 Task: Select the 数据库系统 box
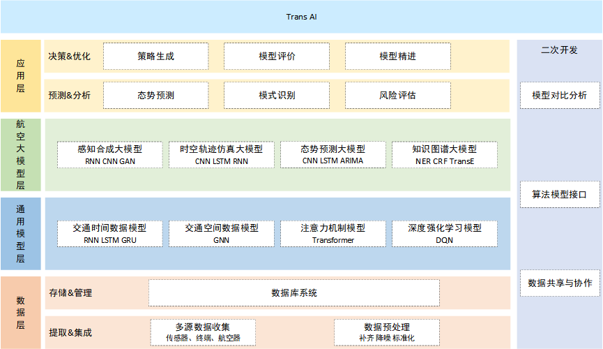pos(294,292)
